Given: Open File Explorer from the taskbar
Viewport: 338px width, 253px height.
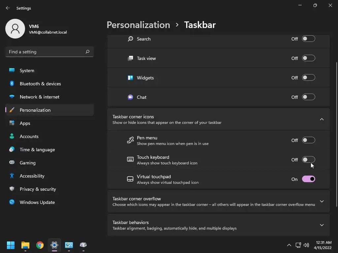Looking at the screenshot, I should [x=25, y=245].
